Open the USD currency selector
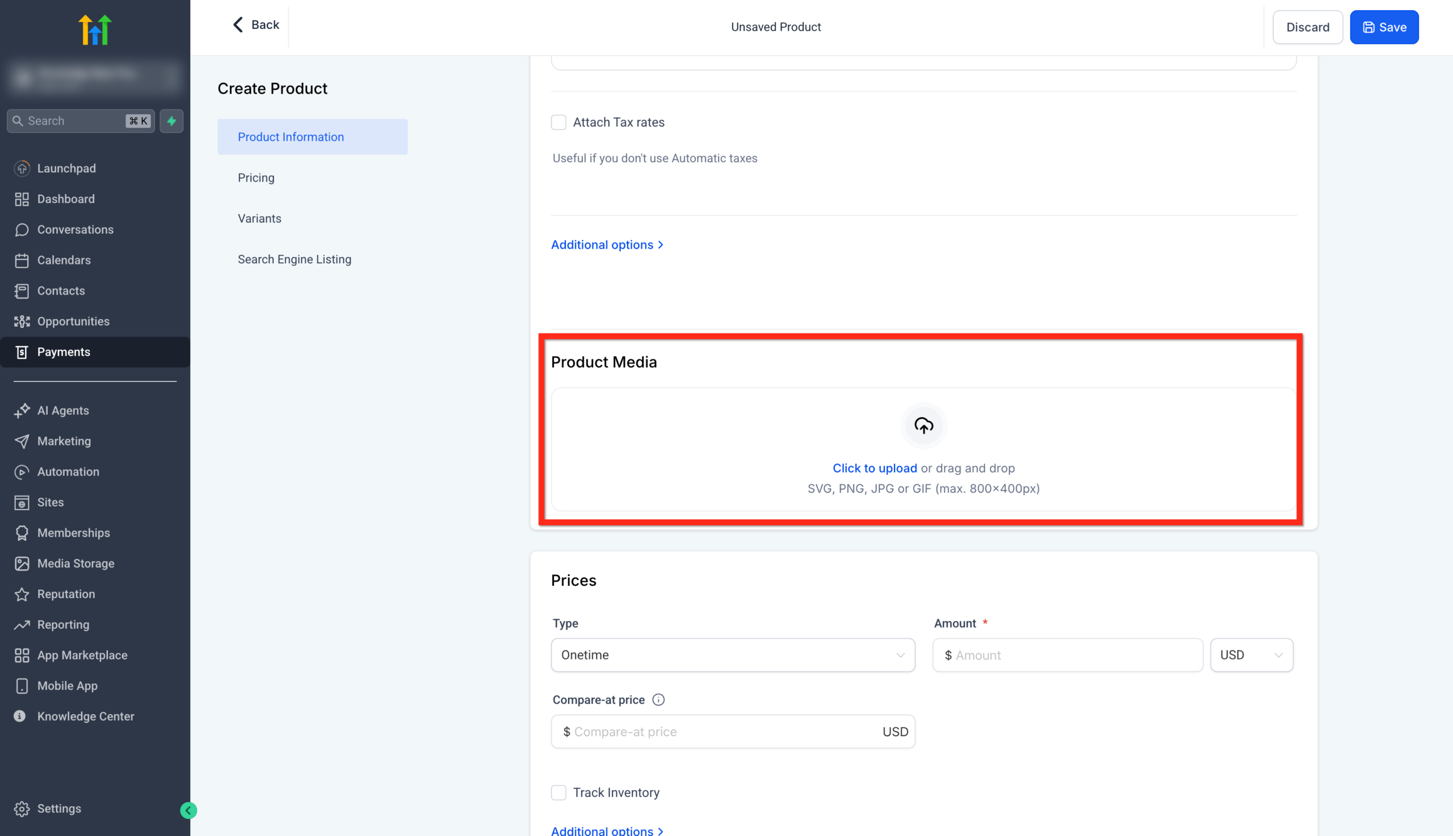Viewport: 1453px width, 836px height. (1252, 654)
